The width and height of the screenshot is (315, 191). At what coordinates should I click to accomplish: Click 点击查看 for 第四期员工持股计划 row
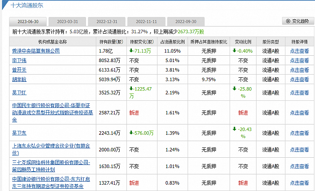pyautogui.click(x=299, y=166)
